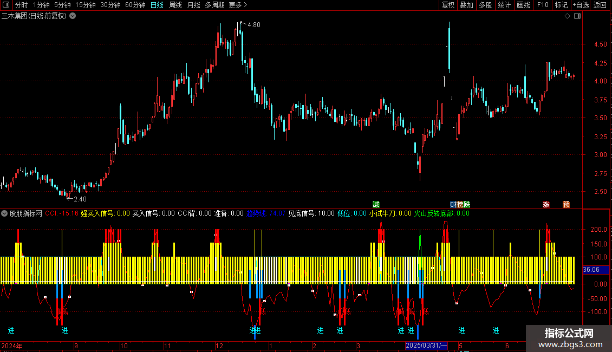This screenshot has width=612, height=352.
Task: Click the 强买入信号: 0.00 readout
Action: point(106,213)
